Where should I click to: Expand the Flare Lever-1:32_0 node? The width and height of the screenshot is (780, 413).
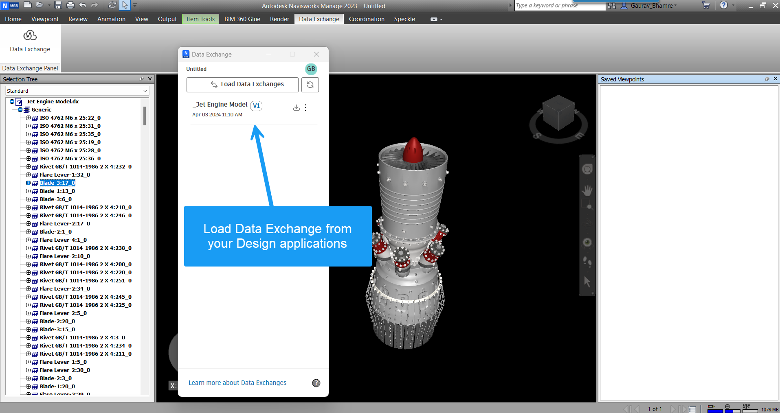click(x=28, y=175)
